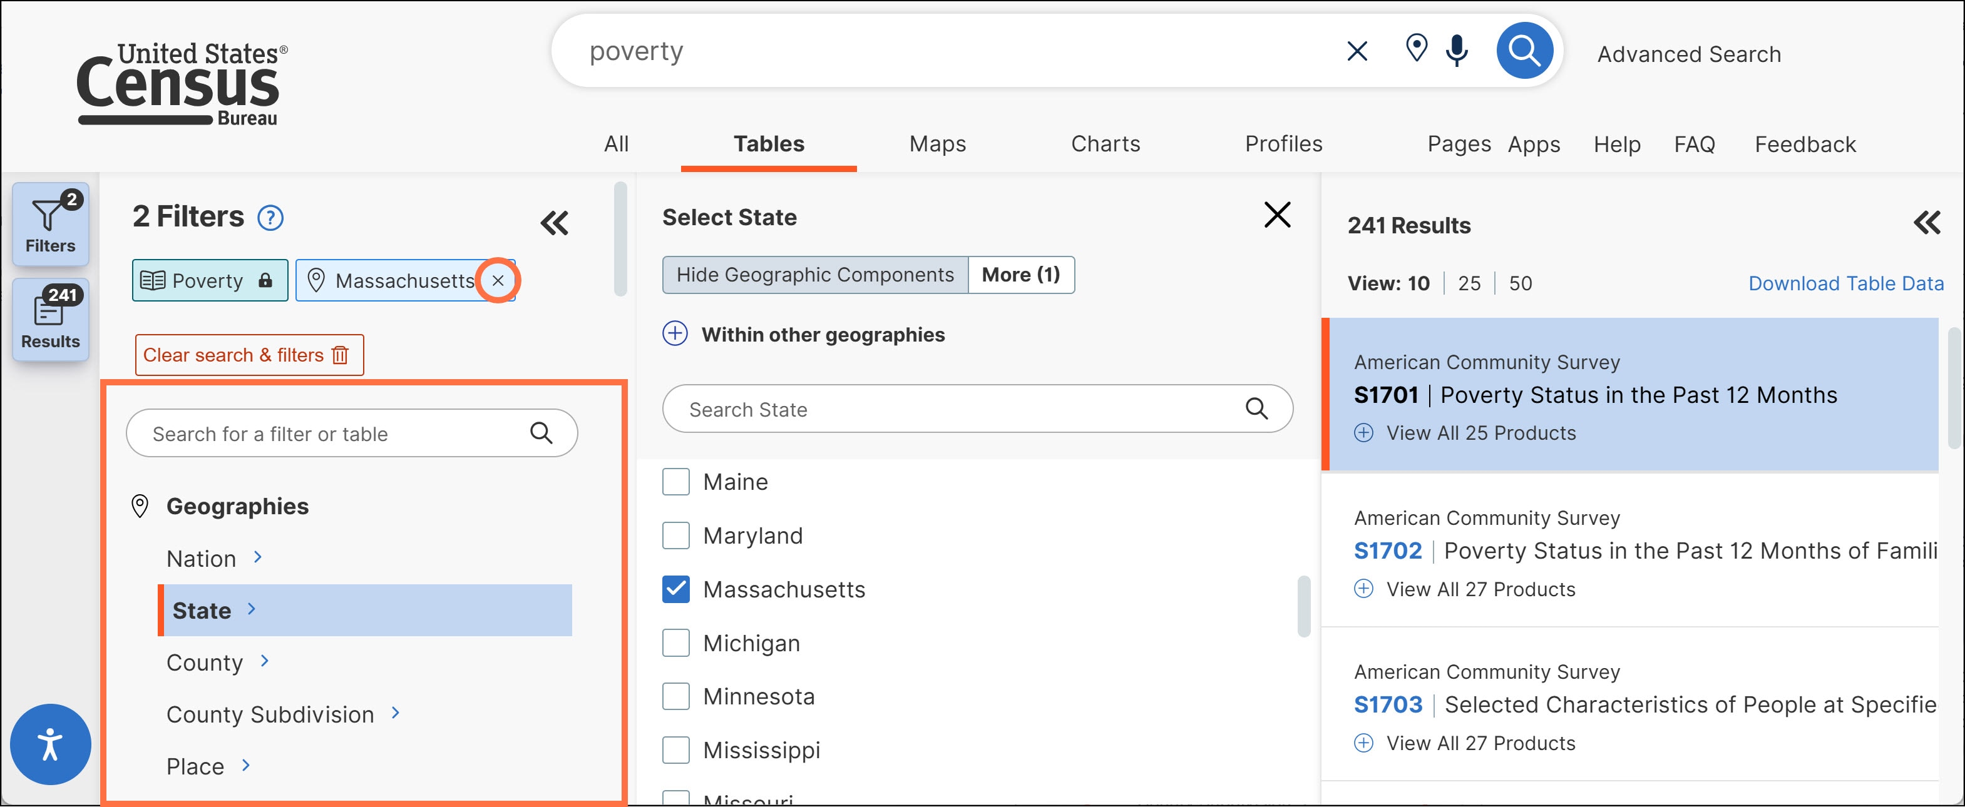Activate the microphone voice search icon
Viewport: 1965px width, 807px height.
[1456, 50]
